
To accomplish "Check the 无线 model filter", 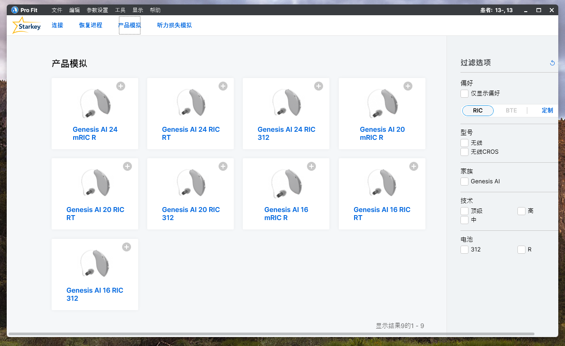I will pos(464,143).
